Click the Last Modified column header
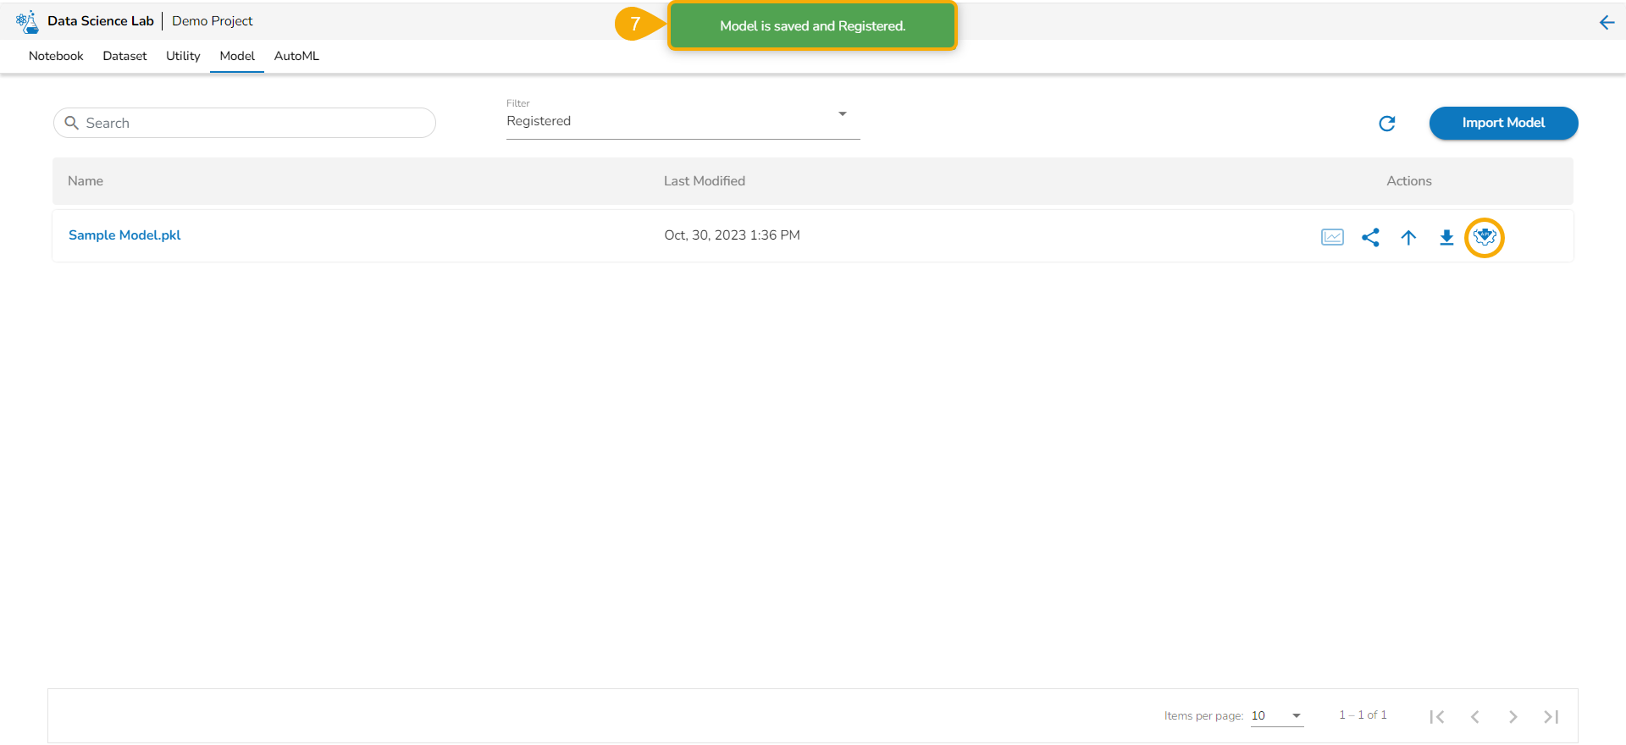 click(705, 181)
